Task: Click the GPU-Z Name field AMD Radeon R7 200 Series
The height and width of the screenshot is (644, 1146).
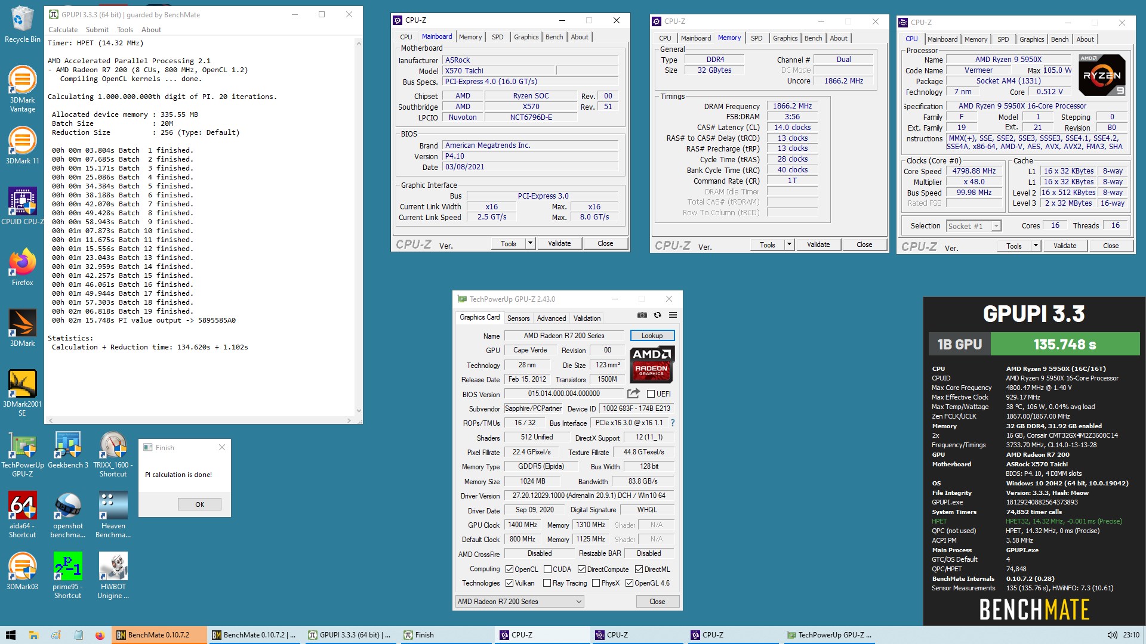Action: coord(564,336)
